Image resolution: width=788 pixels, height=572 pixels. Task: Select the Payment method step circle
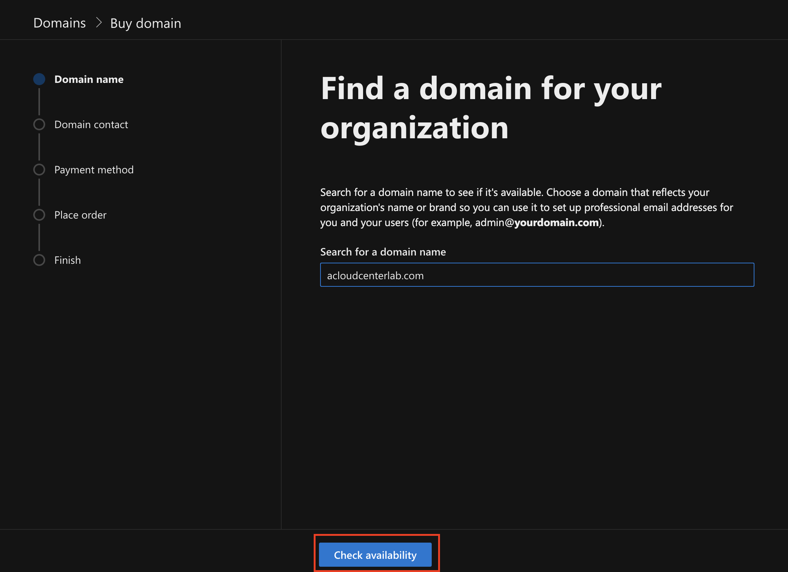[x=39, y=170]
